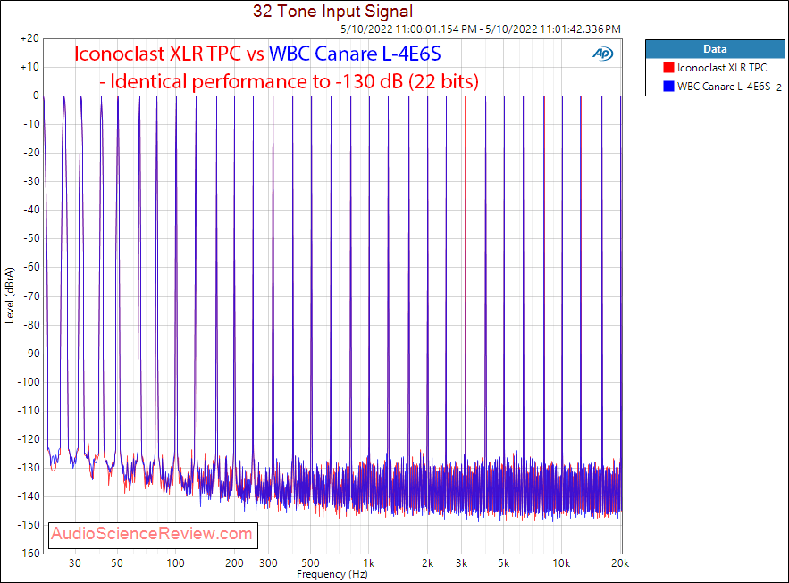Click the 100 frequency axis tick label

click(176, 563)
